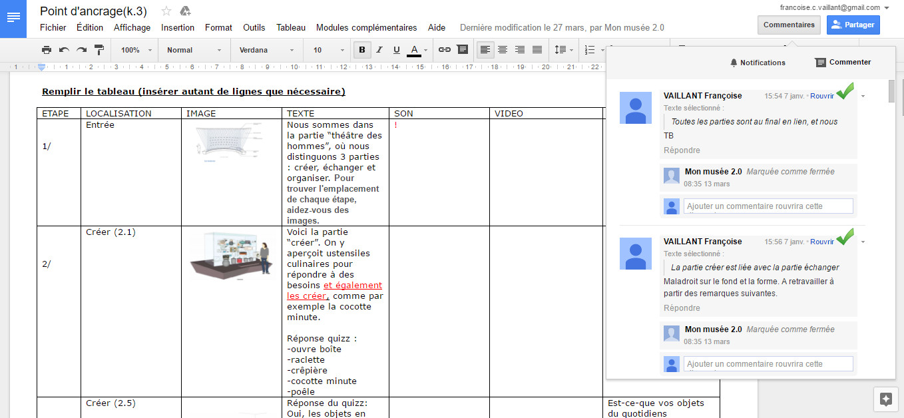
Task: Toggle bold formatting
Action: tap(362, 50)
